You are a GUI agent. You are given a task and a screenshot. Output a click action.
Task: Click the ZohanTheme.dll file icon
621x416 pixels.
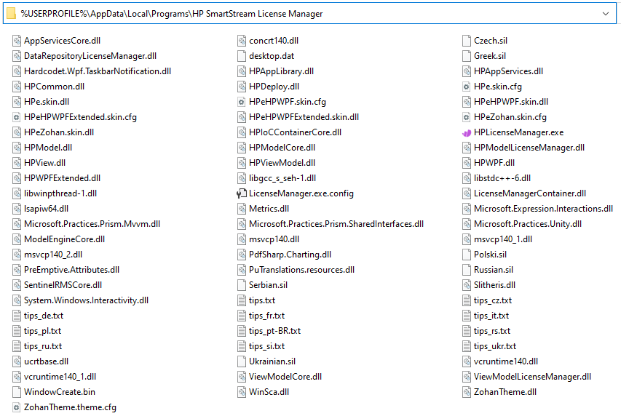tap(467, 392)
